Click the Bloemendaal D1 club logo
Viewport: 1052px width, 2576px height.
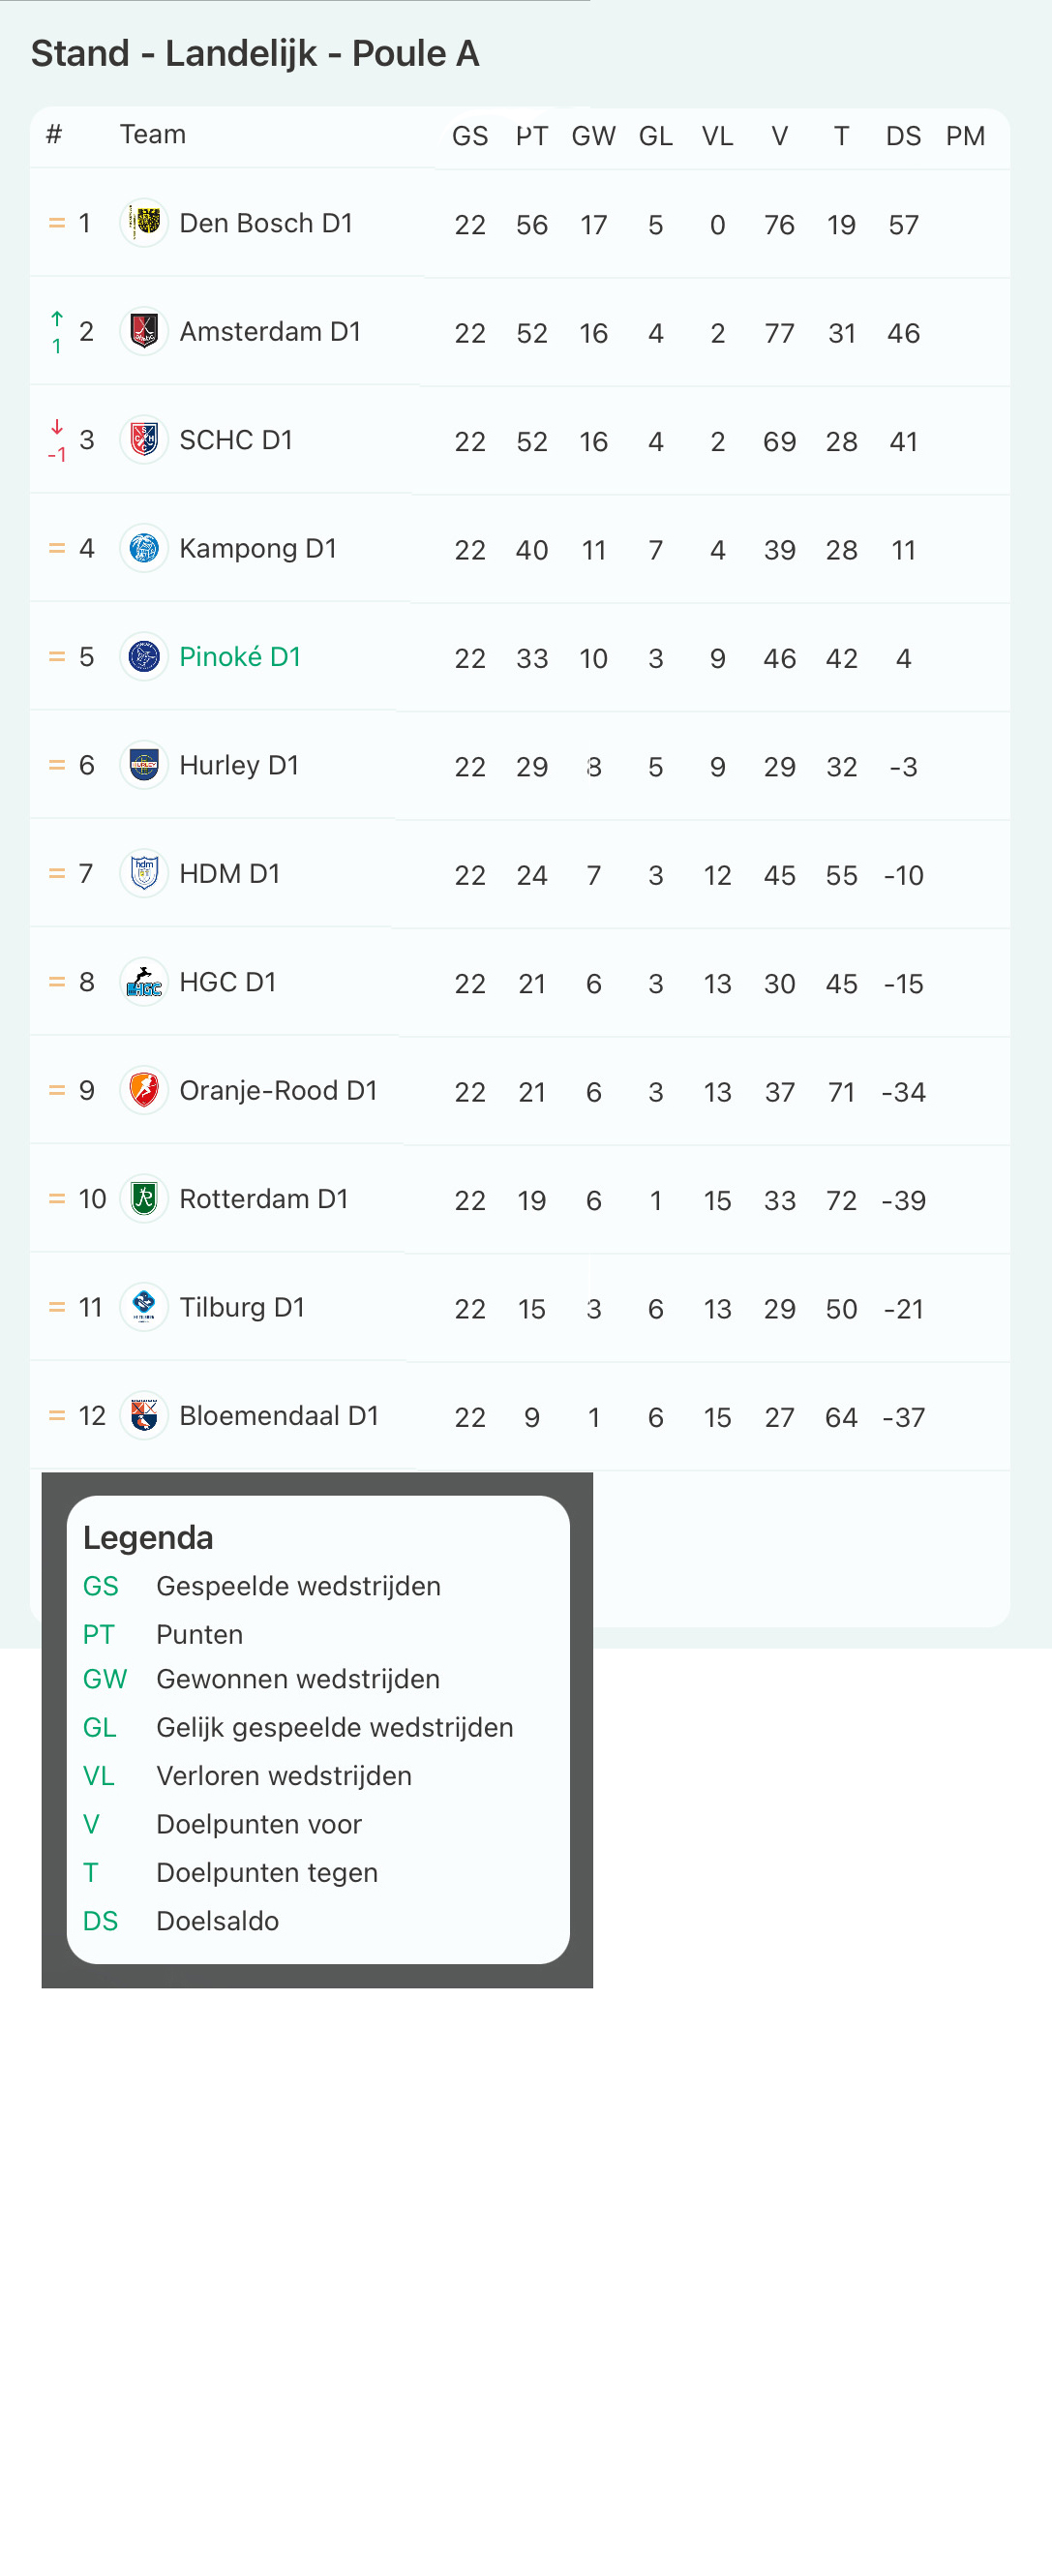pos(144,1415)
